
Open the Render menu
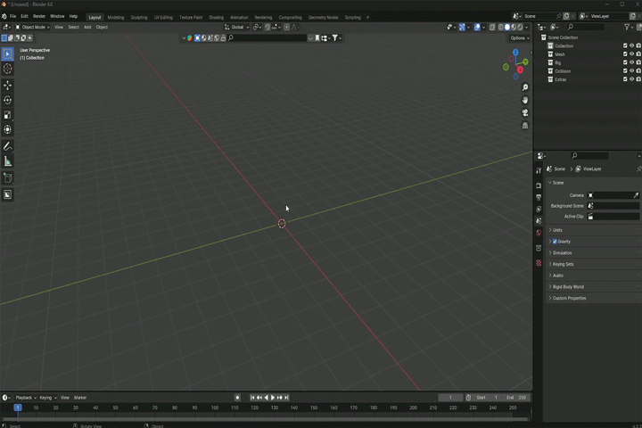pyautogui.click(x=39, y=16)
